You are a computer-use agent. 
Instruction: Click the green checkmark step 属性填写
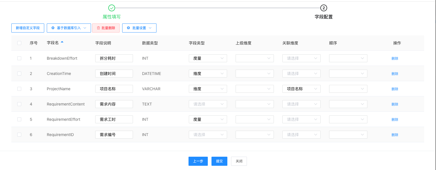pyautogui.click(x=112, y=8)
